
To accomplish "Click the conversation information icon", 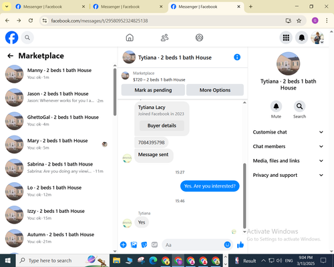I will [x=237, y=57].
